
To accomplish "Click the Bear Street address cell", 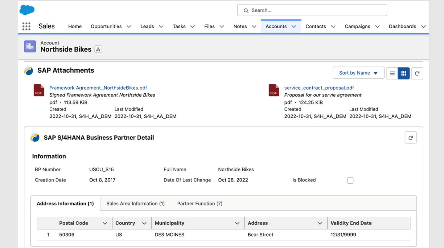I will pyautogui.click(x=261, y=235).
